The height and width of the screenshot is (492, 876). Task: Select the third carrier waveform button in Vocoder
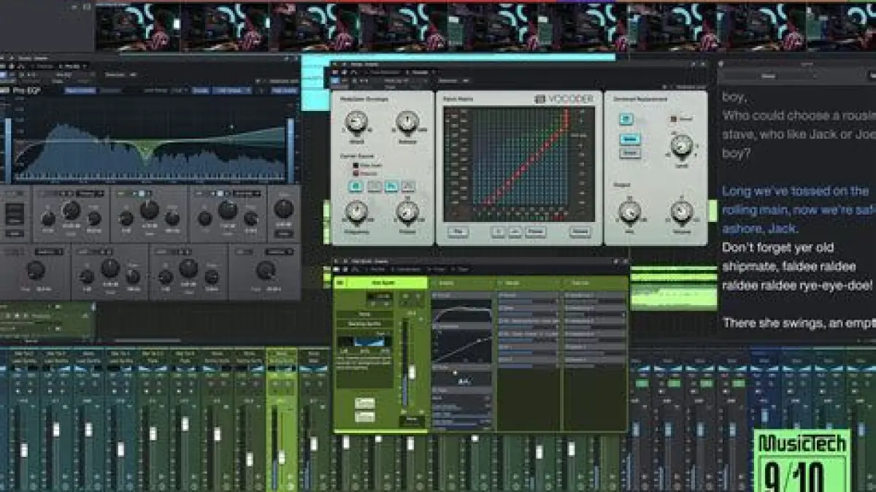[391, 186]
